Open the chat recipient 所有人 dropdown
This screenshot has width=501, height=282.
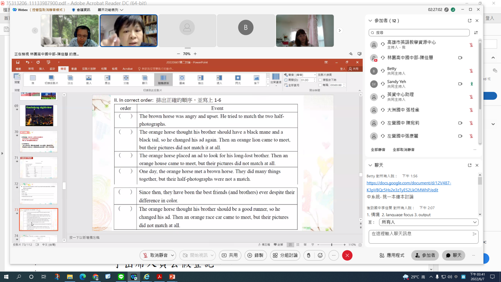(429, 222)
